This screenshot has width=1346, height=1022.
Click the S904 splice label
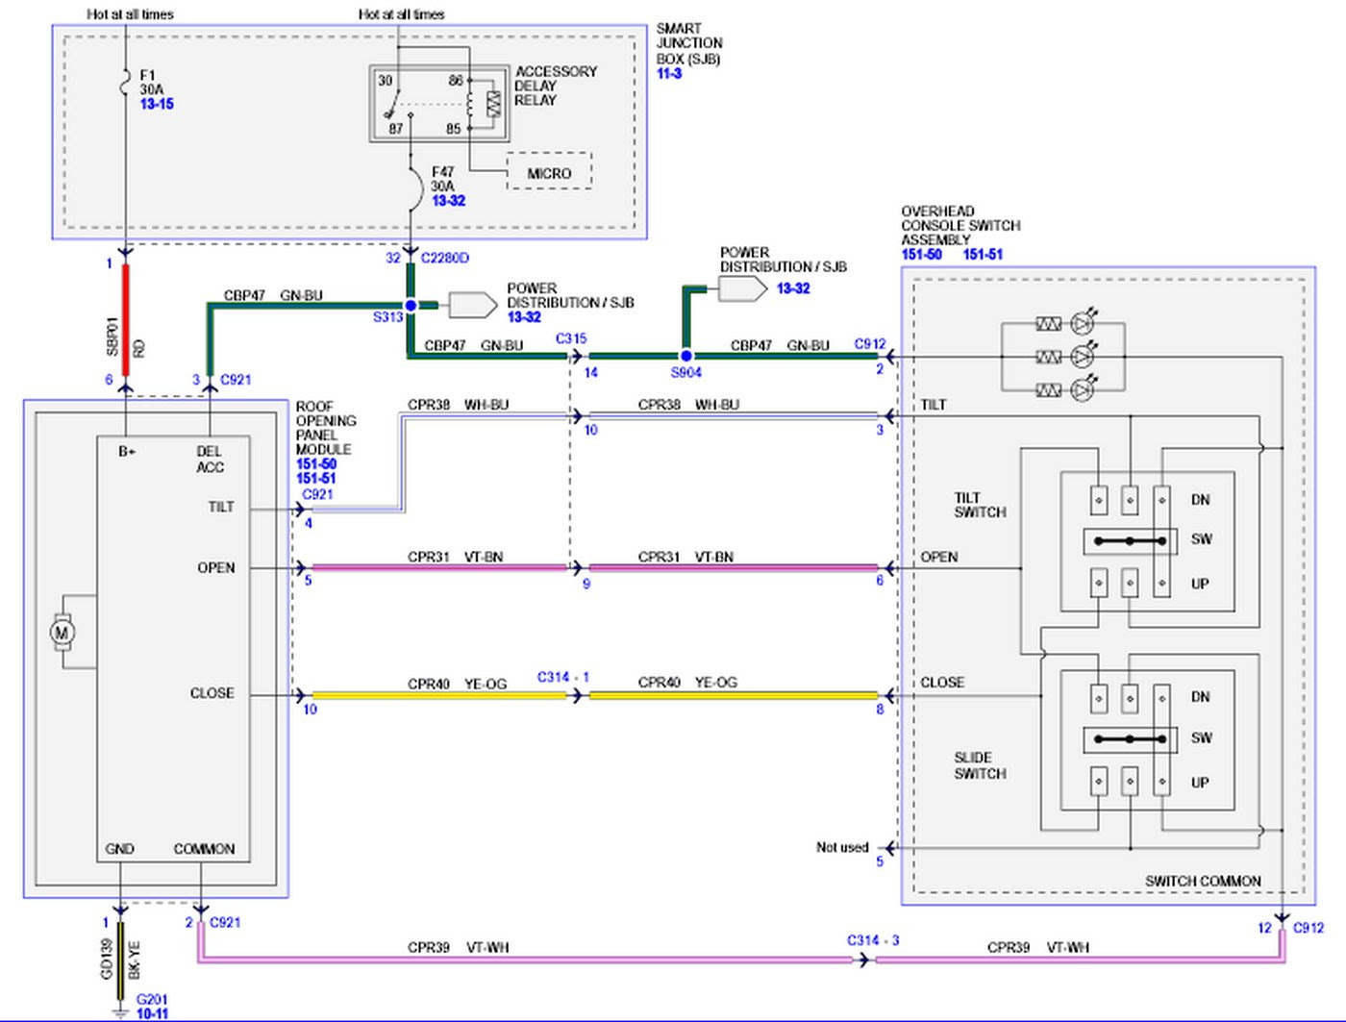[x=686, y=372]
